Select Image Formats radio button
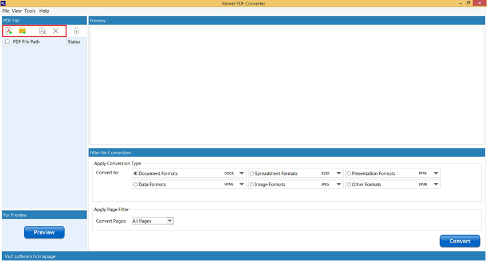 point(252,184)
